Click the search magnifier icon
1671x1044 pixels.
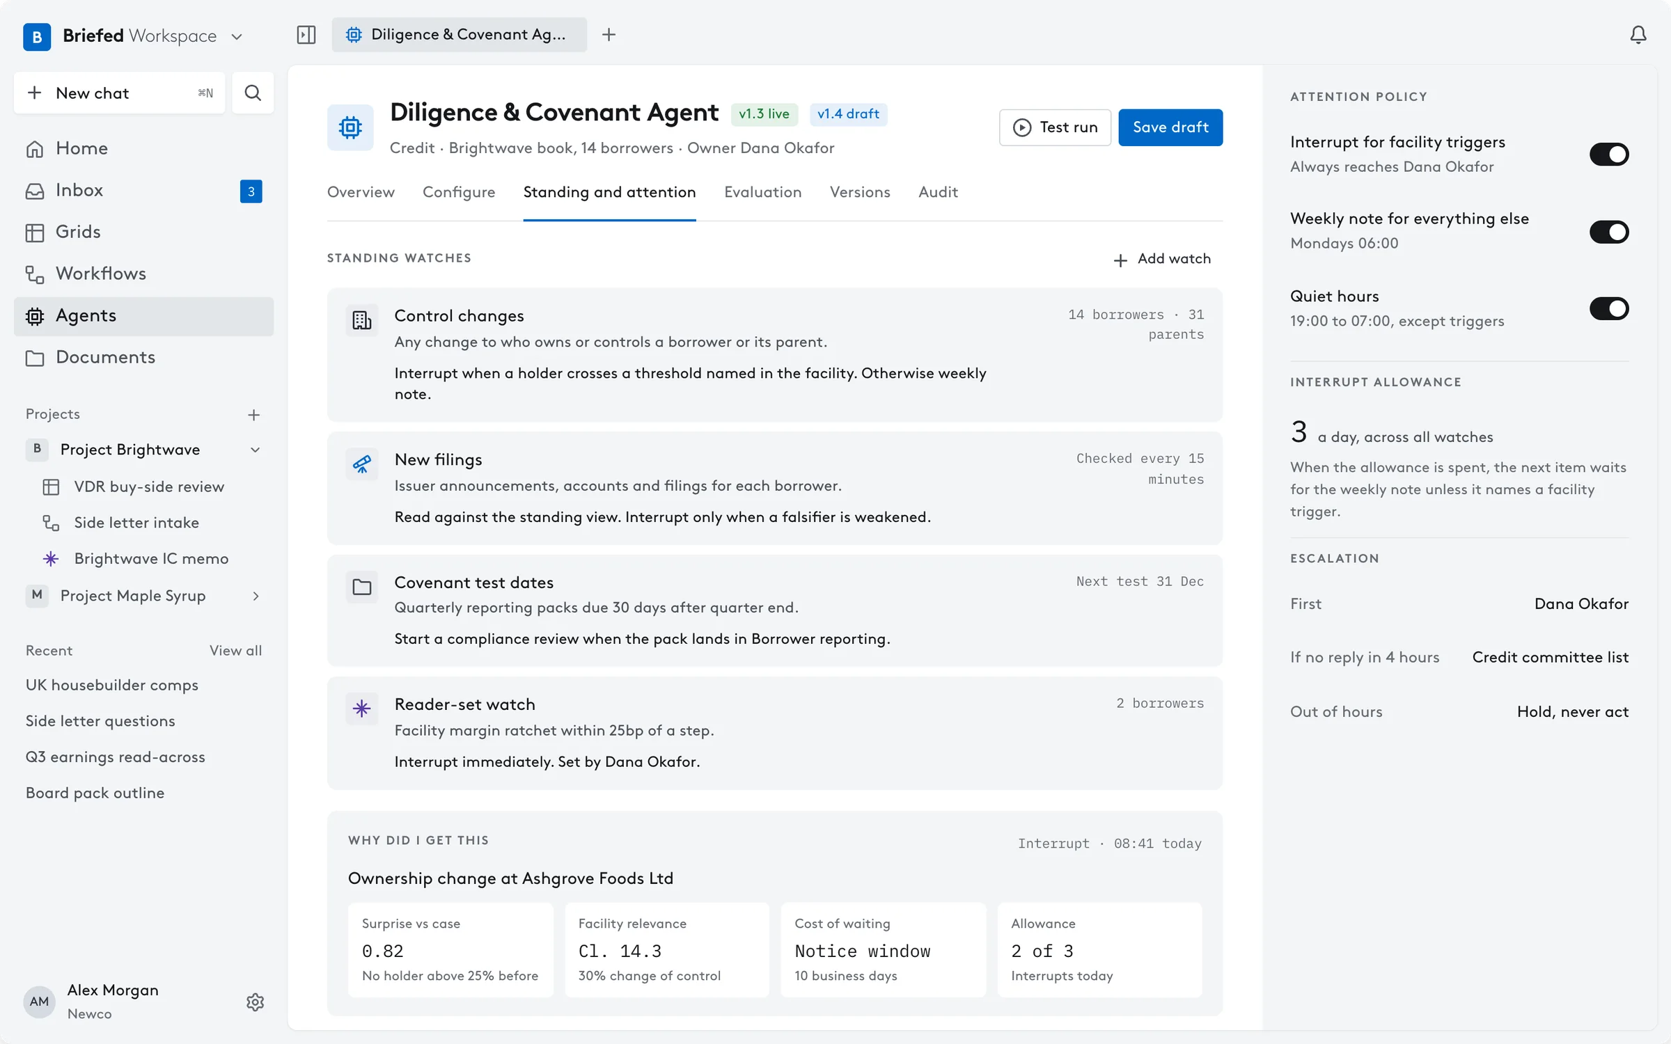pos(253,93)
